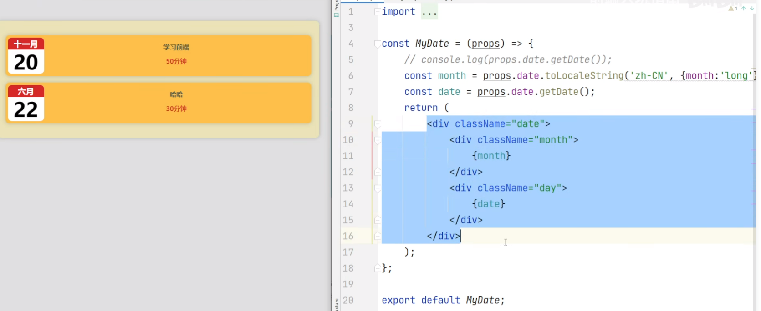Image resolution: width=761 pixels, height=311 pixels.
Task: Click the 30分钟 duration text
Action: tap(176, 109)
